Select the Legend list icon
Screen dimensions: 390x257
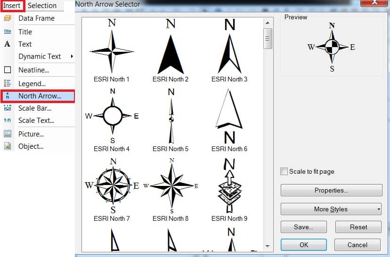pos(8,83)
